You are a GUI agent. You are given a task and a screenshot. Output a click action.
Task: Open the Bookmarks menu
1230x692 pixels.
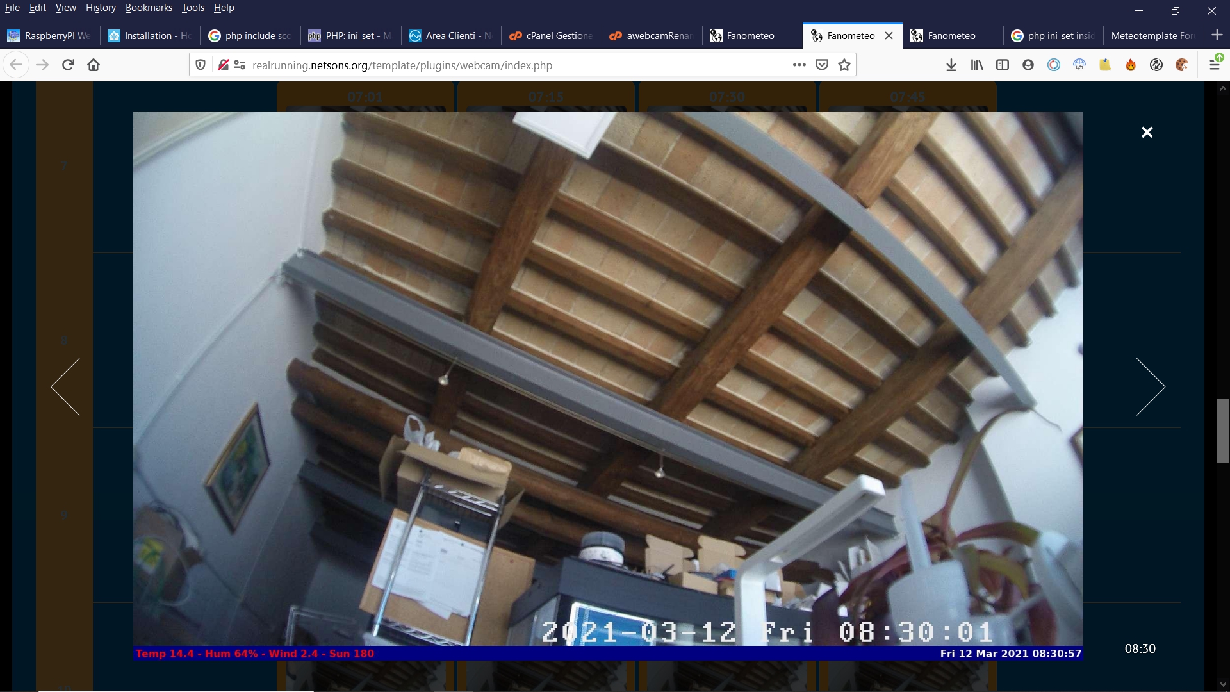(149, 8)
